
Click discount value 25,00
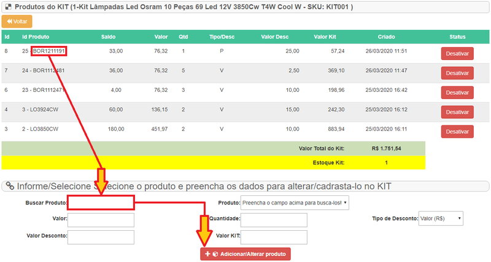tap(293, 51)
